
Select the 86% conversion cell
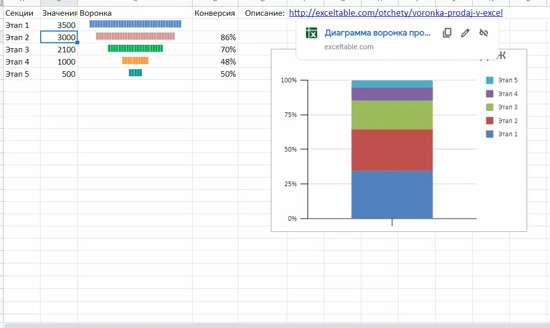coord(215,37)
